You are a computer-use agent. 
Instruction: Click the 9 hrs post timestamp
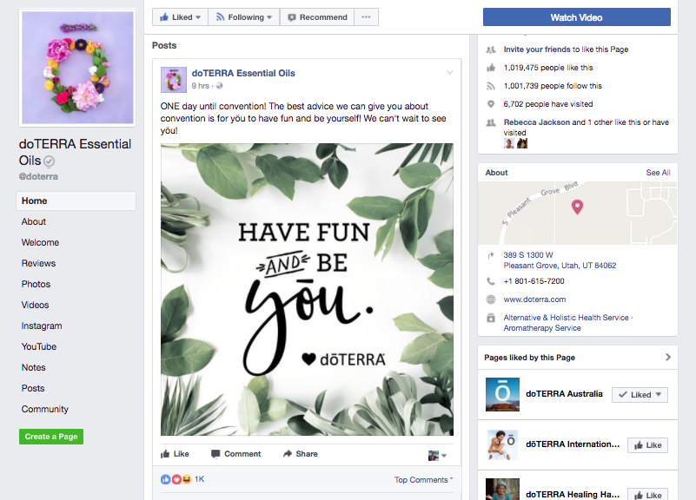pyautogui.click(x=200, y=86)
